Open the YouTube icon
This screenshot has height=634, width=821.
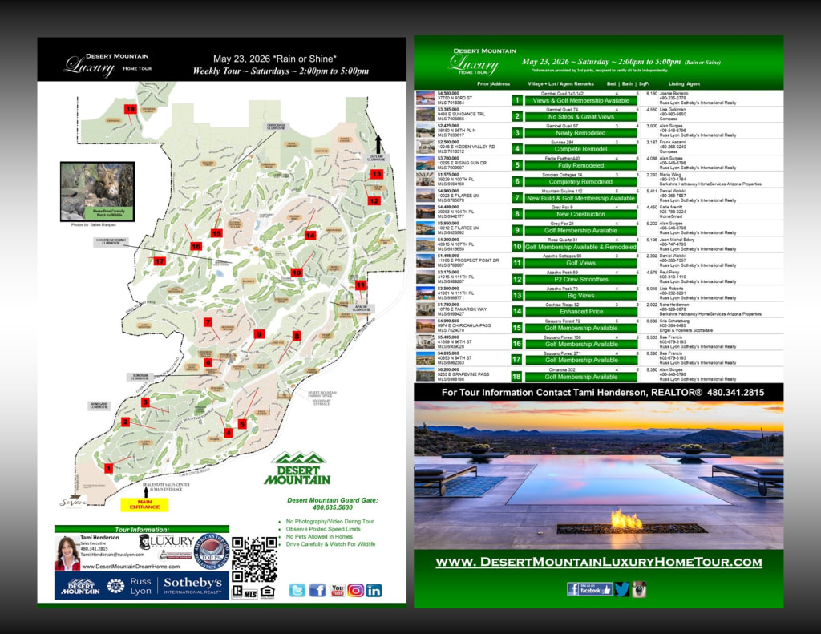coord(338,590)
